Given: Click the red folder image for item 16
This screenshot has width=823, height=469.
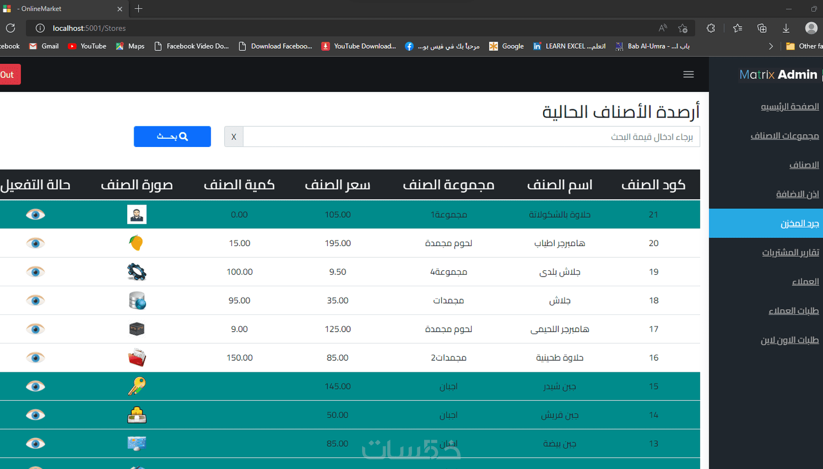Looking at the screenshot, I should coord(137,357).
